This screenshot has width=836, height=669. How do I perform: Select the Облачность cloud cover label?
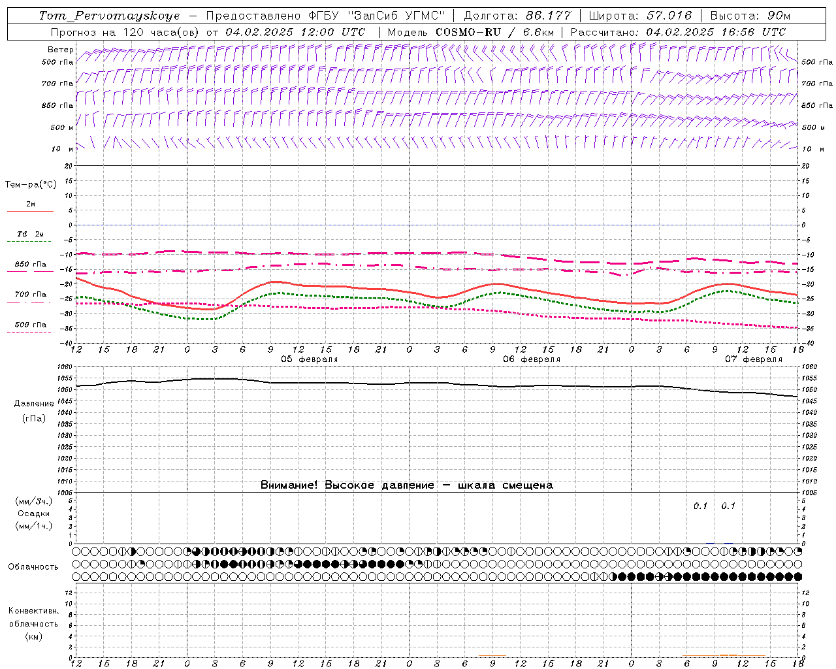point(33,567)
